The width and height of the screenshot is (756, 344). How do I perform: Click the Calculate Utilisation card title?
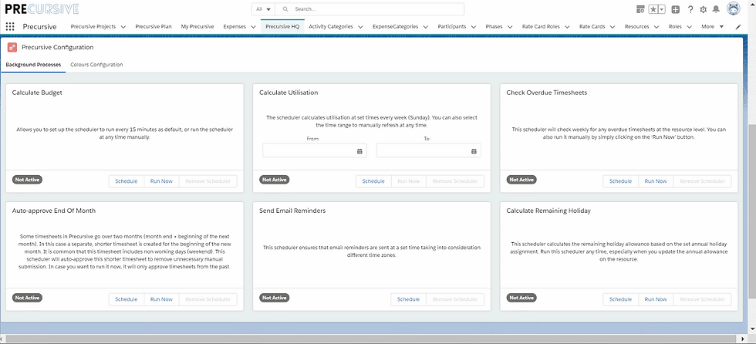[x=289, y=93]
